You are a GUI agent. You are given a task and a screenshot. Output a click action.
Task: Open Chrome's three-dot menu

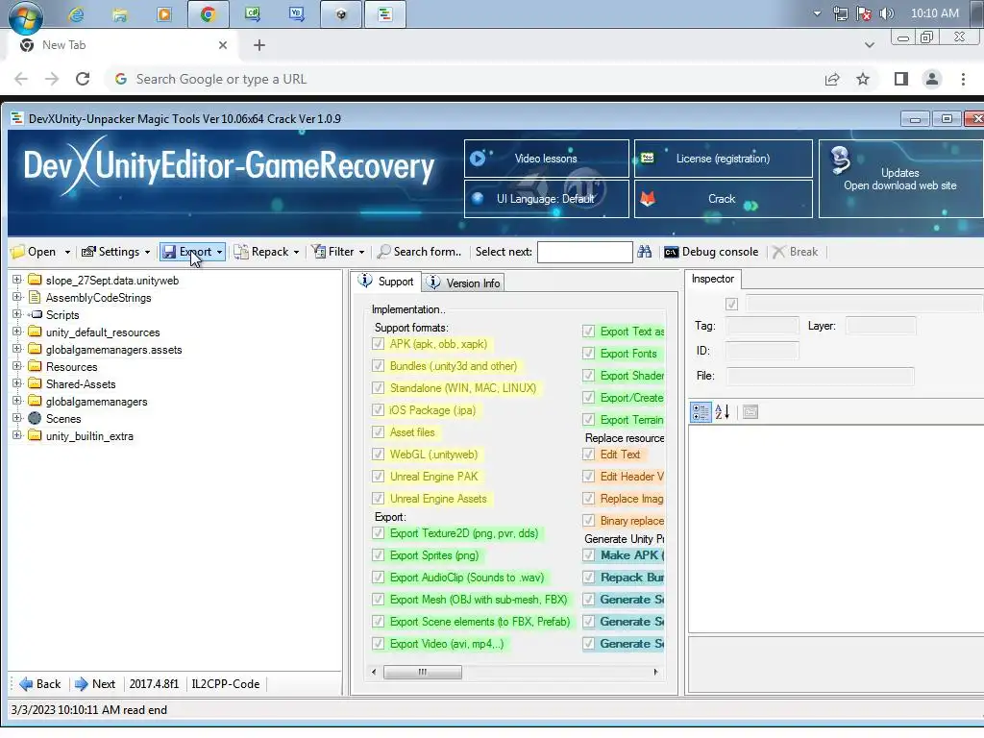(x=963, y=79)
